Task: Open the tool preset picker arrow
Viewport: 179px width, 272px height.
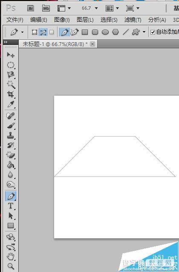Action: 22,32
